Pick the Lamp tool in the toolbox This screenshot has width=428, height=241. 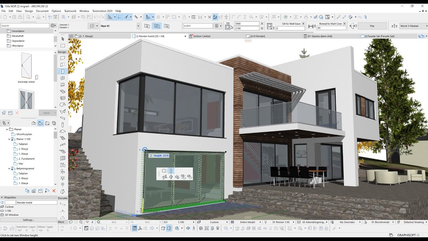point(63,178)
